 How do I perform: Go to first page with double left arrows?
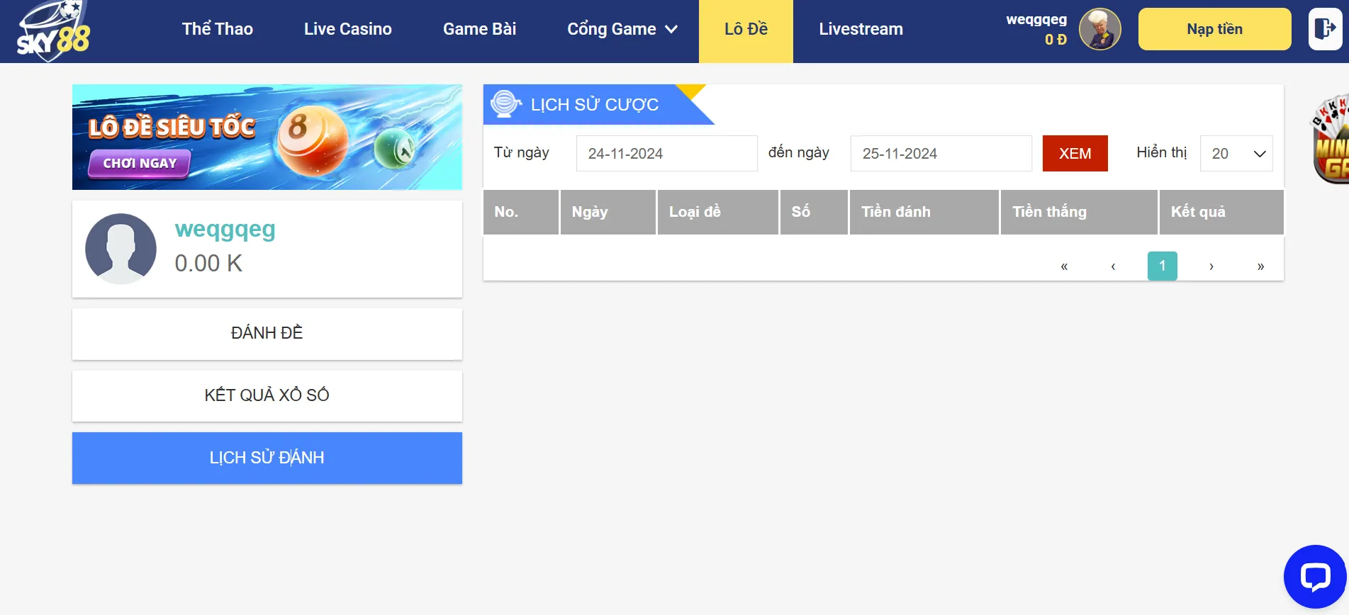1064,266
